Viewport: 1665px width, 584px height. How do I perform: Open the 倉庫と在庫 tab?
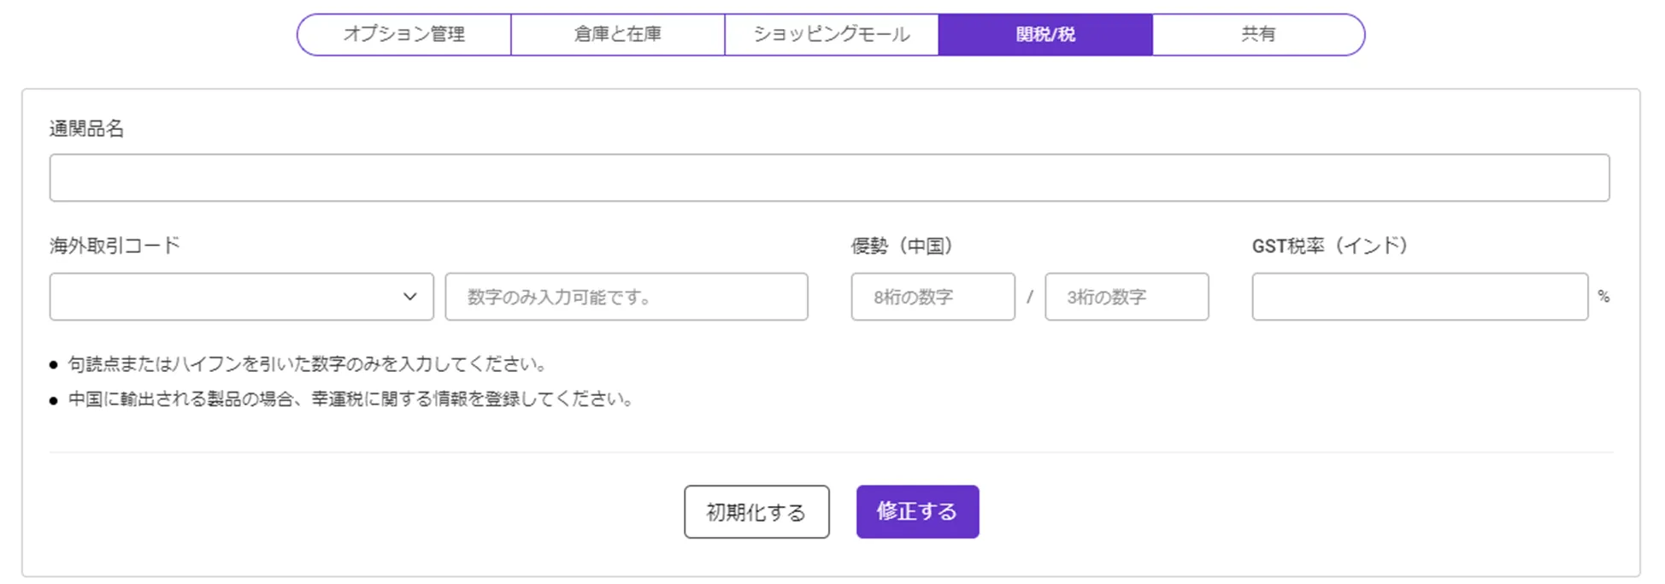click(618, 34)
